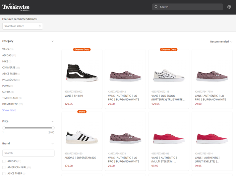Viewport: 236px width, 176px height.
Task: Filter by ADIDAS category
Action: point(9,55)
